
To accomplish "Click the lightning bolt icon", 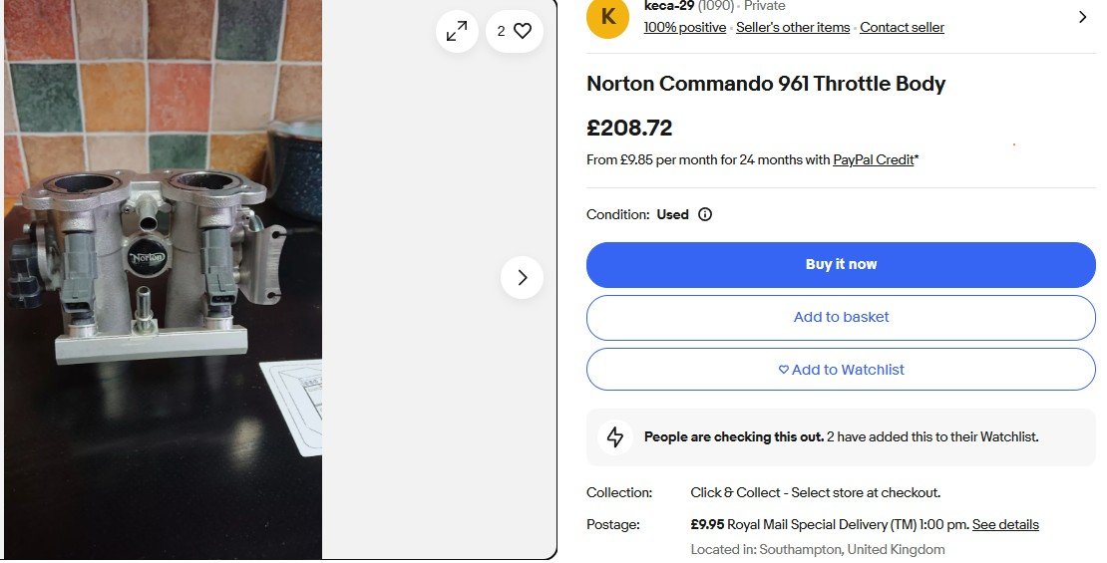I will tap(615, 436).
